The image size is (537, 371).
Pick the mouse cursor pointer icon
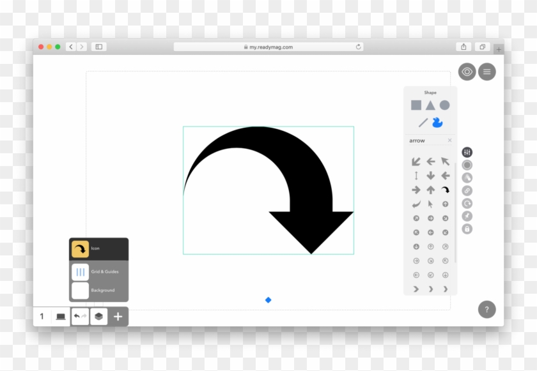click(x=430, y=204)
